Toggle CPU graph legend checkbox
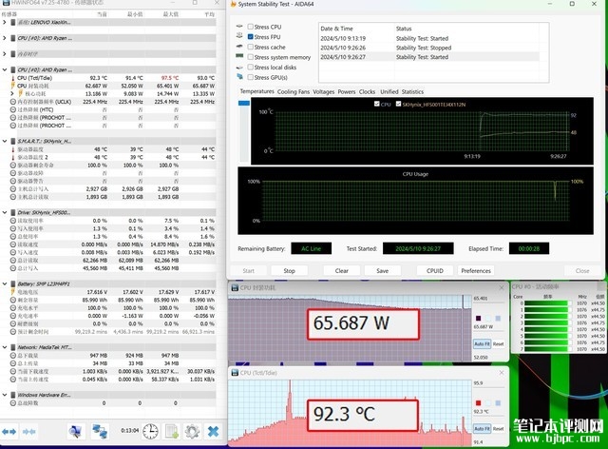608x449 pixels. (x=377, y=104)
